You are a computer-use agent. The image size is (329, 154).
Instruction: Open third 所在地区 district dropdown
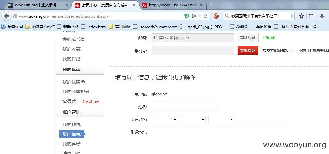(221, 119)
